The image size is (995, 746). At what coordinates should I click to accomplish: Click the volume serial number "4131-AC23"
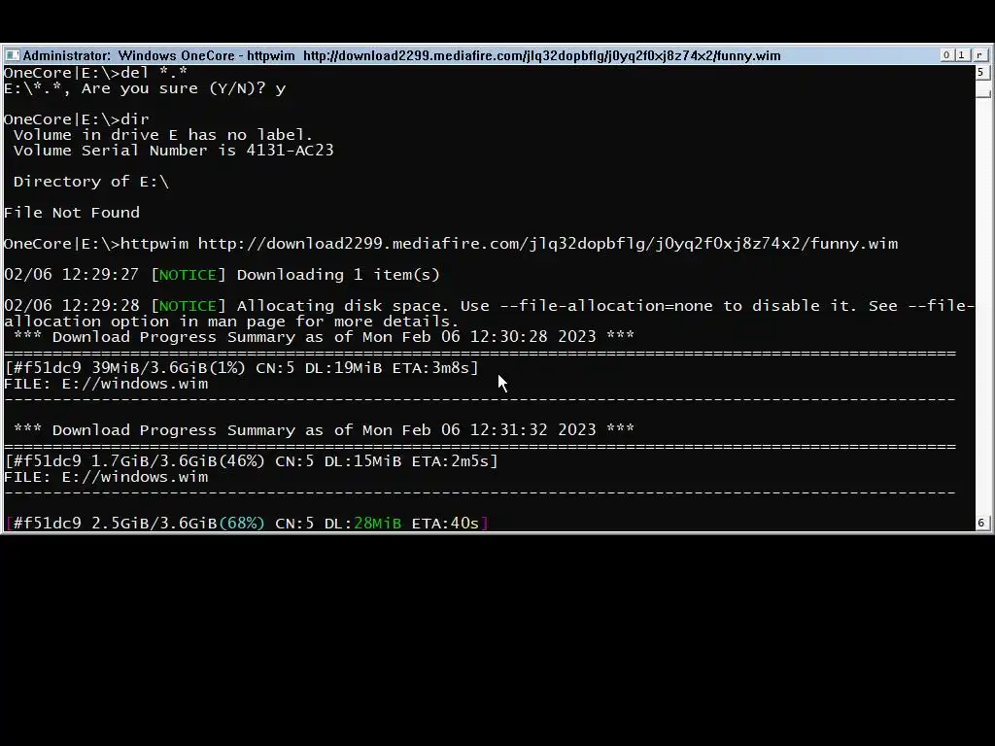click(290, 151)
